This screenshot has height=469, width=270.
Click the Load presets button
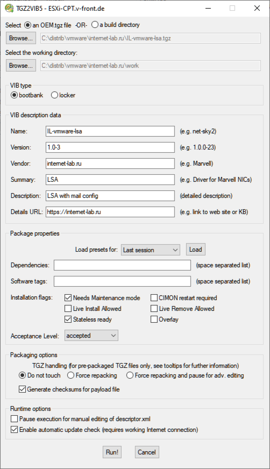coord(195,250)
